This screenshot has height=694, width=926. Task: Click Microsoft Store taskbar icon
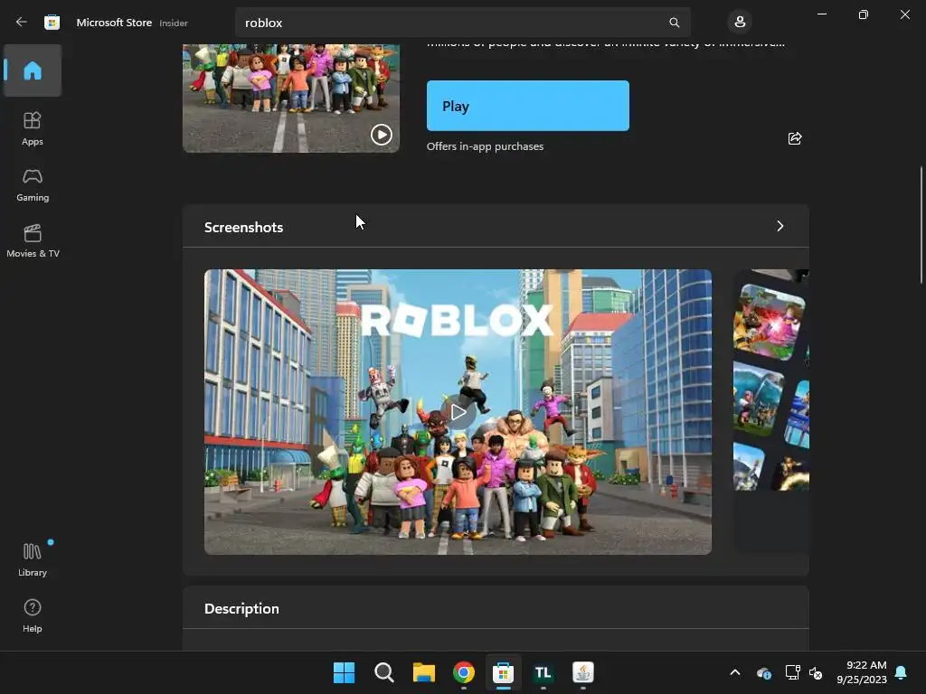503,672
